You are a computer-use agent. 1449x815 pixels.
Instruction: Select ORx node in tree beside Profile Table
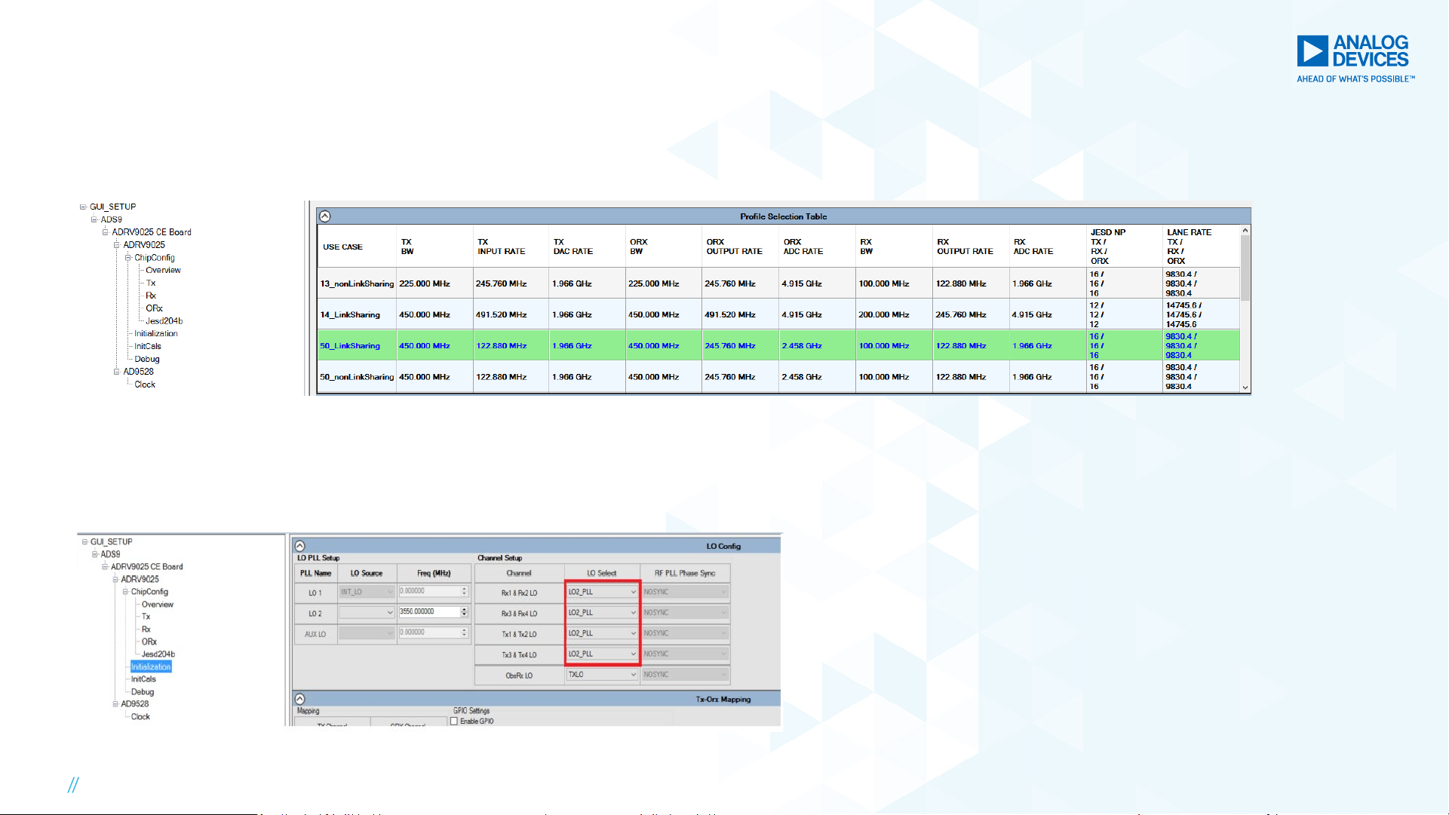(154, 308)
